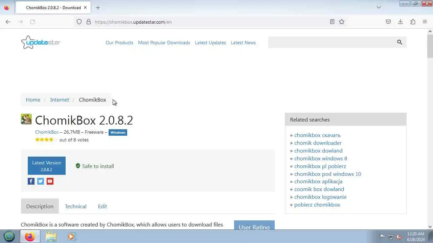
Task: Open the Downloads toolbar icon
Action: click(x=401, y=22)
